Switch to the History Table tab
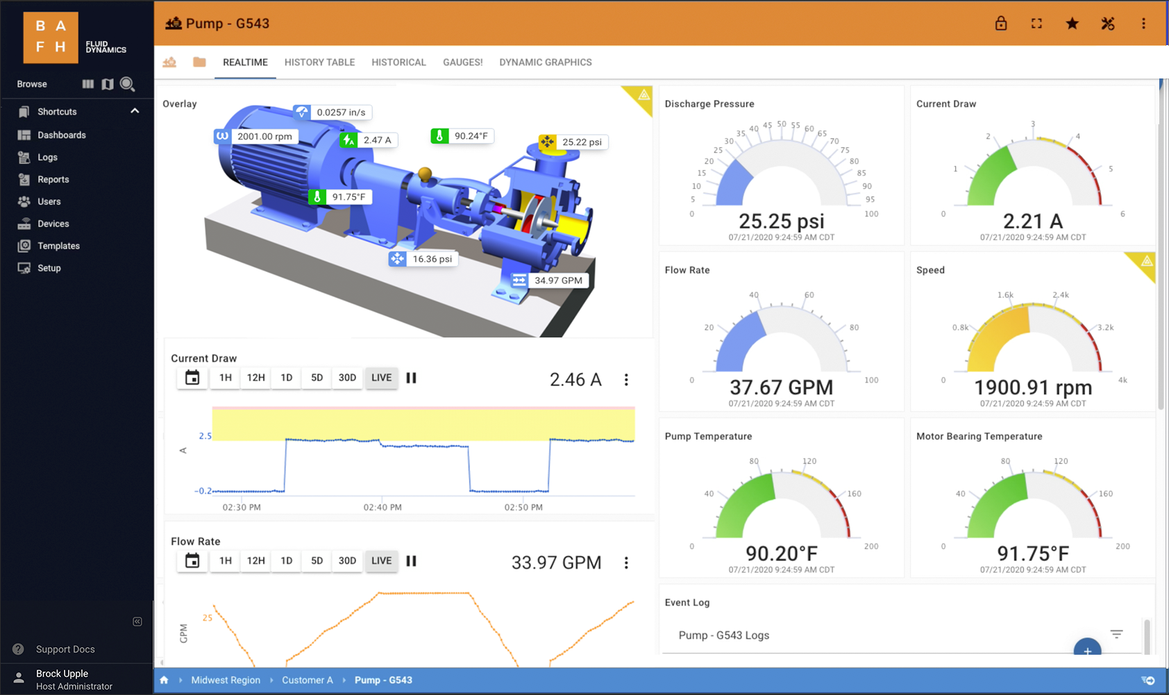1169x695 pixels. [319, 62]
